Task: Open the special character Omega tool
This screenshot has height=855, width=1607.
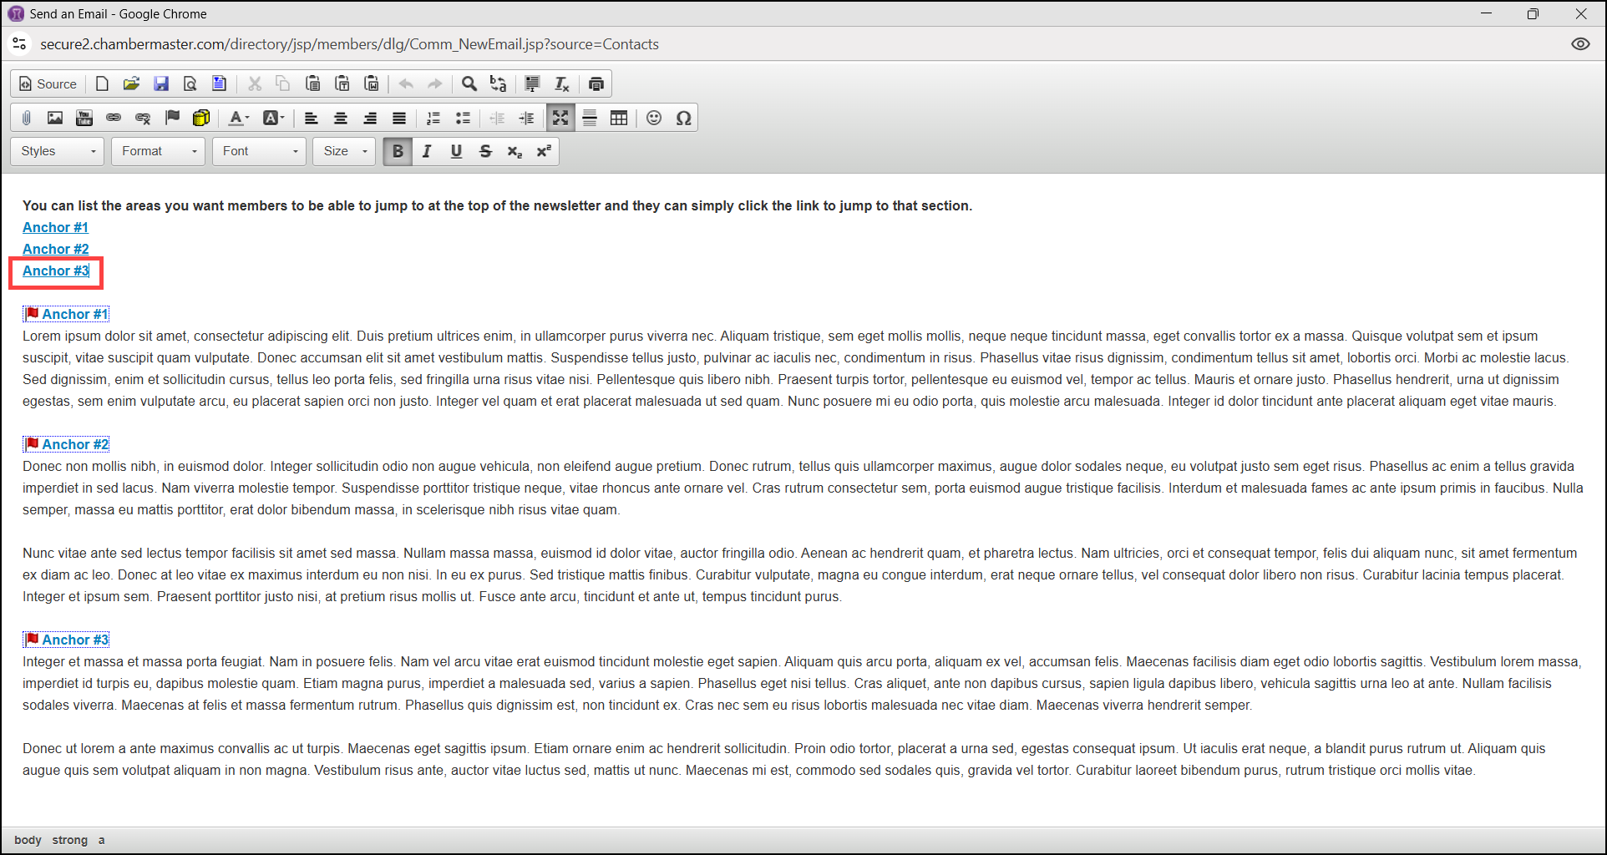Action: pos(683,118)
